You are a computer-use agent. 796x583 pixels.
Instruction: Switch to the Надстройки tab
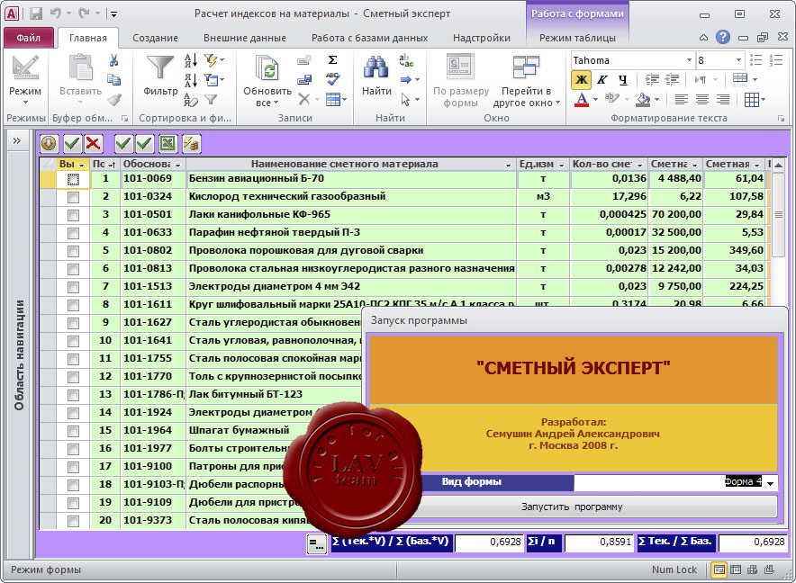click(x=481, y=38)
